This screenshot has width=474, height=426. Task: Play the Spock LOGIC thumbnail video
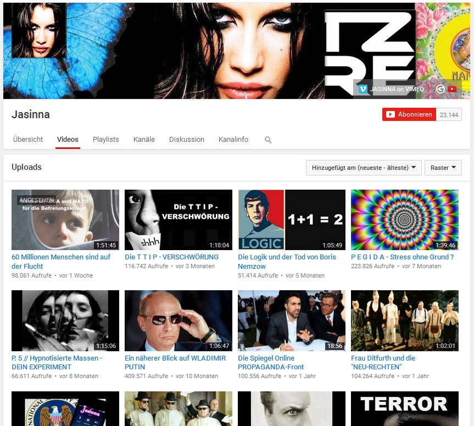[291, 220]
